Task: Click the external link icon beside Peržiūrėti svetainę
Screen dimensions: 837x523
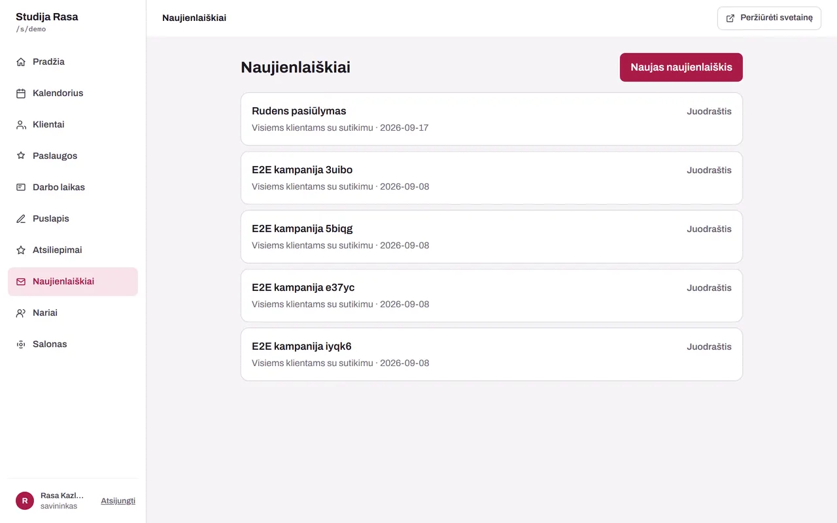Action: 730,18
